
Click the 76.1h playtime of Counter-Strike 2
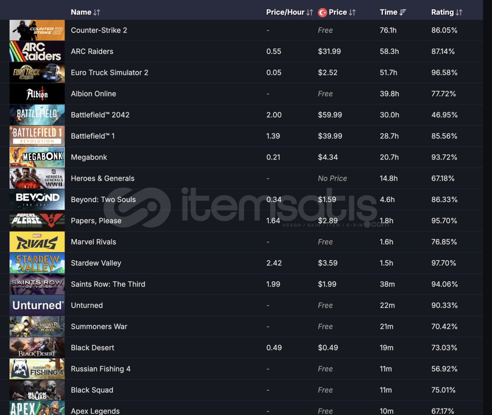(388, 30)
